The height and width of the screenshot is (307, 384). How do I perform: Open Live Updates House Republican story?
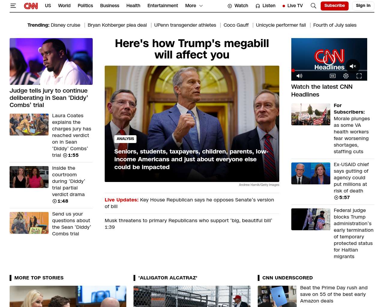pyautogui.click(x=189, y=203)
